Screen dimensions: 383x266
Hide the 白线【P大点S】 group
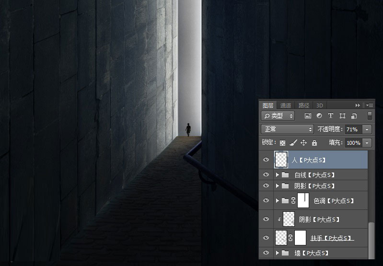click(266, 174)
